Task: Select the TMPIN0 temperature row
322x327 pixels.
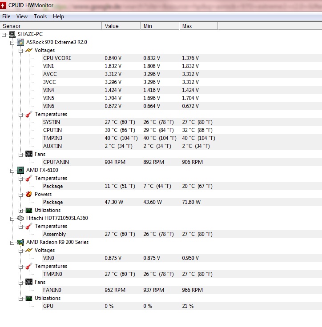Action: pyautogui.click(x=182, y=274)
